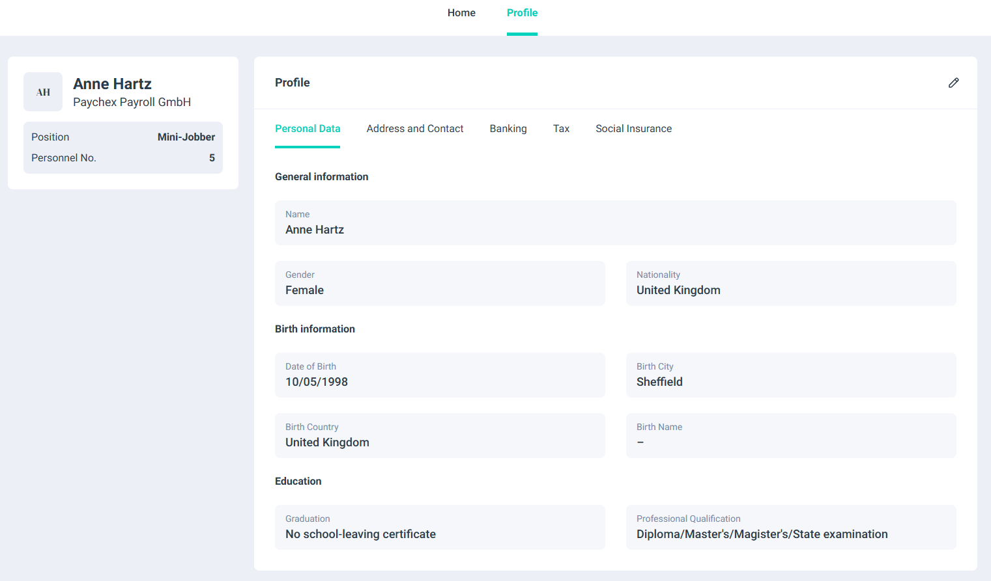
Task: Click the Professional Qualification field
Action: click(790, 528)
